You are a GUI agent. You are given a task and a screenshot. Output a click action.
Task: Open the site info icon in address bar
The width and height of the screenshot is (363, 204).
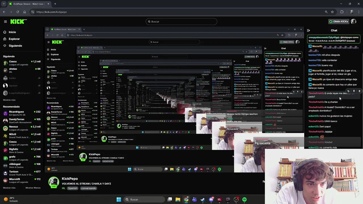pyautogui.click(x=33, y=12)
